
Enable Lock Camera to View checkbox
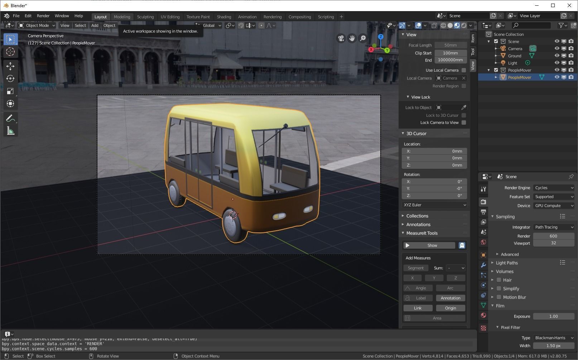pyautogui.click(x=464, y=123)
